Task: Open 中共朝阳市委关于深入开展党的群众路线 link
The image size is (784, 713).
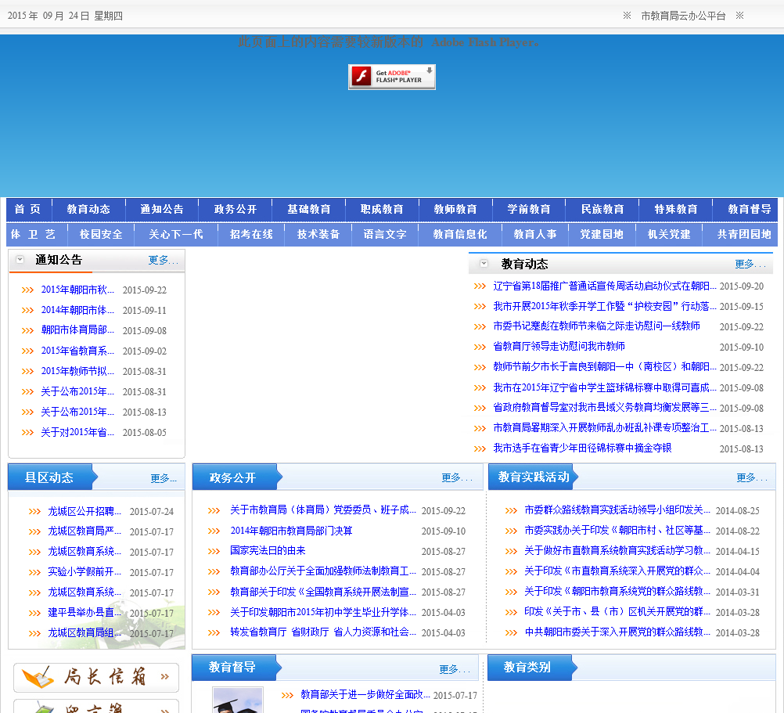Action: 617,632
